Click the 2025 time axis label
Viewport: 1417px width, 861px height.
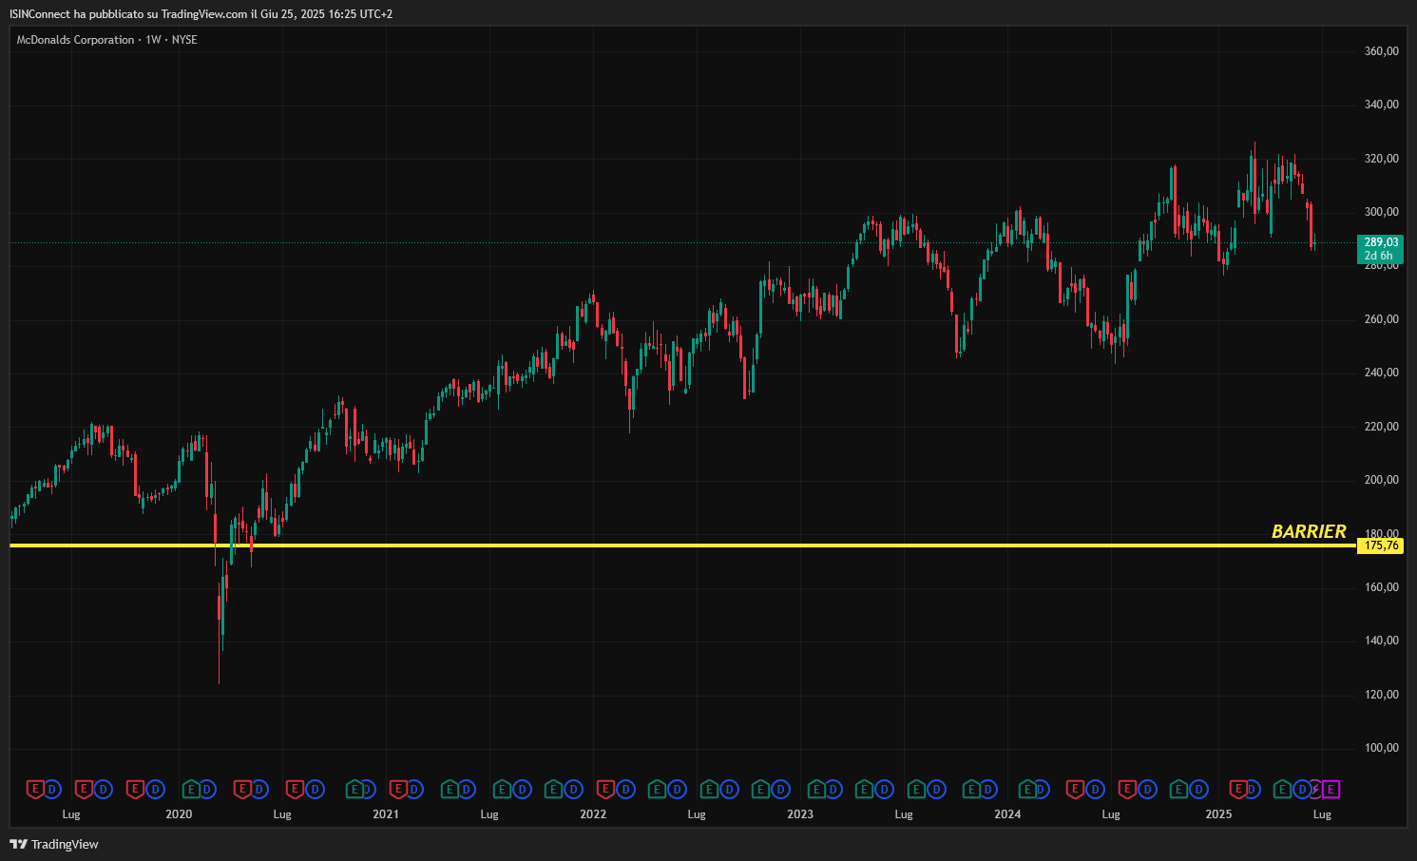1218,814
